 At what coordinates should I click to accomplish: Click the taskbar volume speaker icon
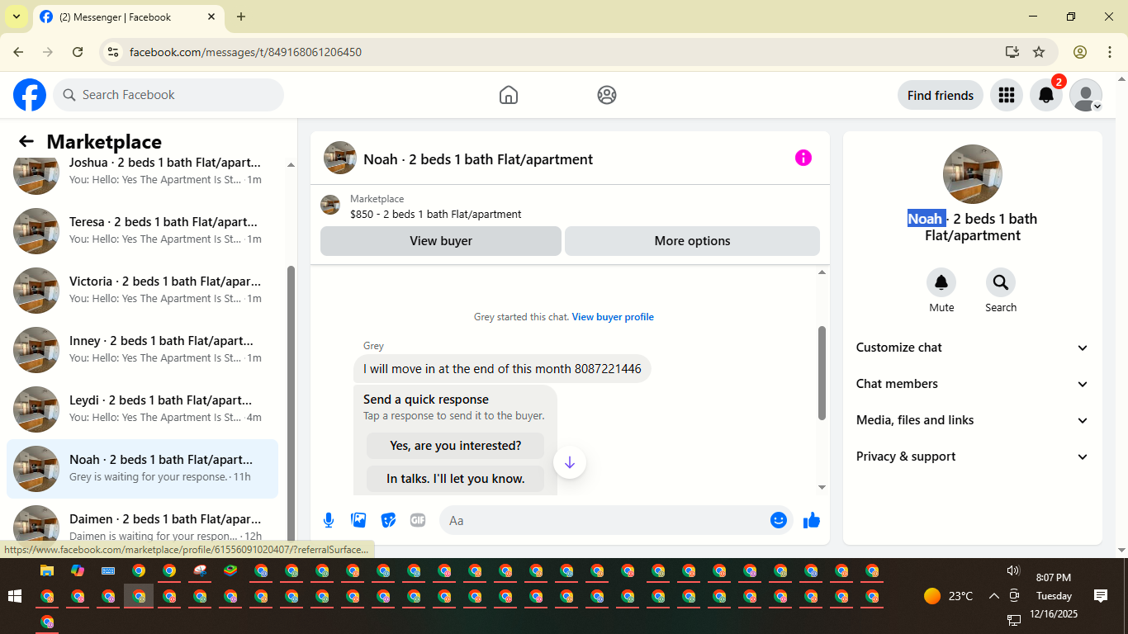coord(1013,570)
